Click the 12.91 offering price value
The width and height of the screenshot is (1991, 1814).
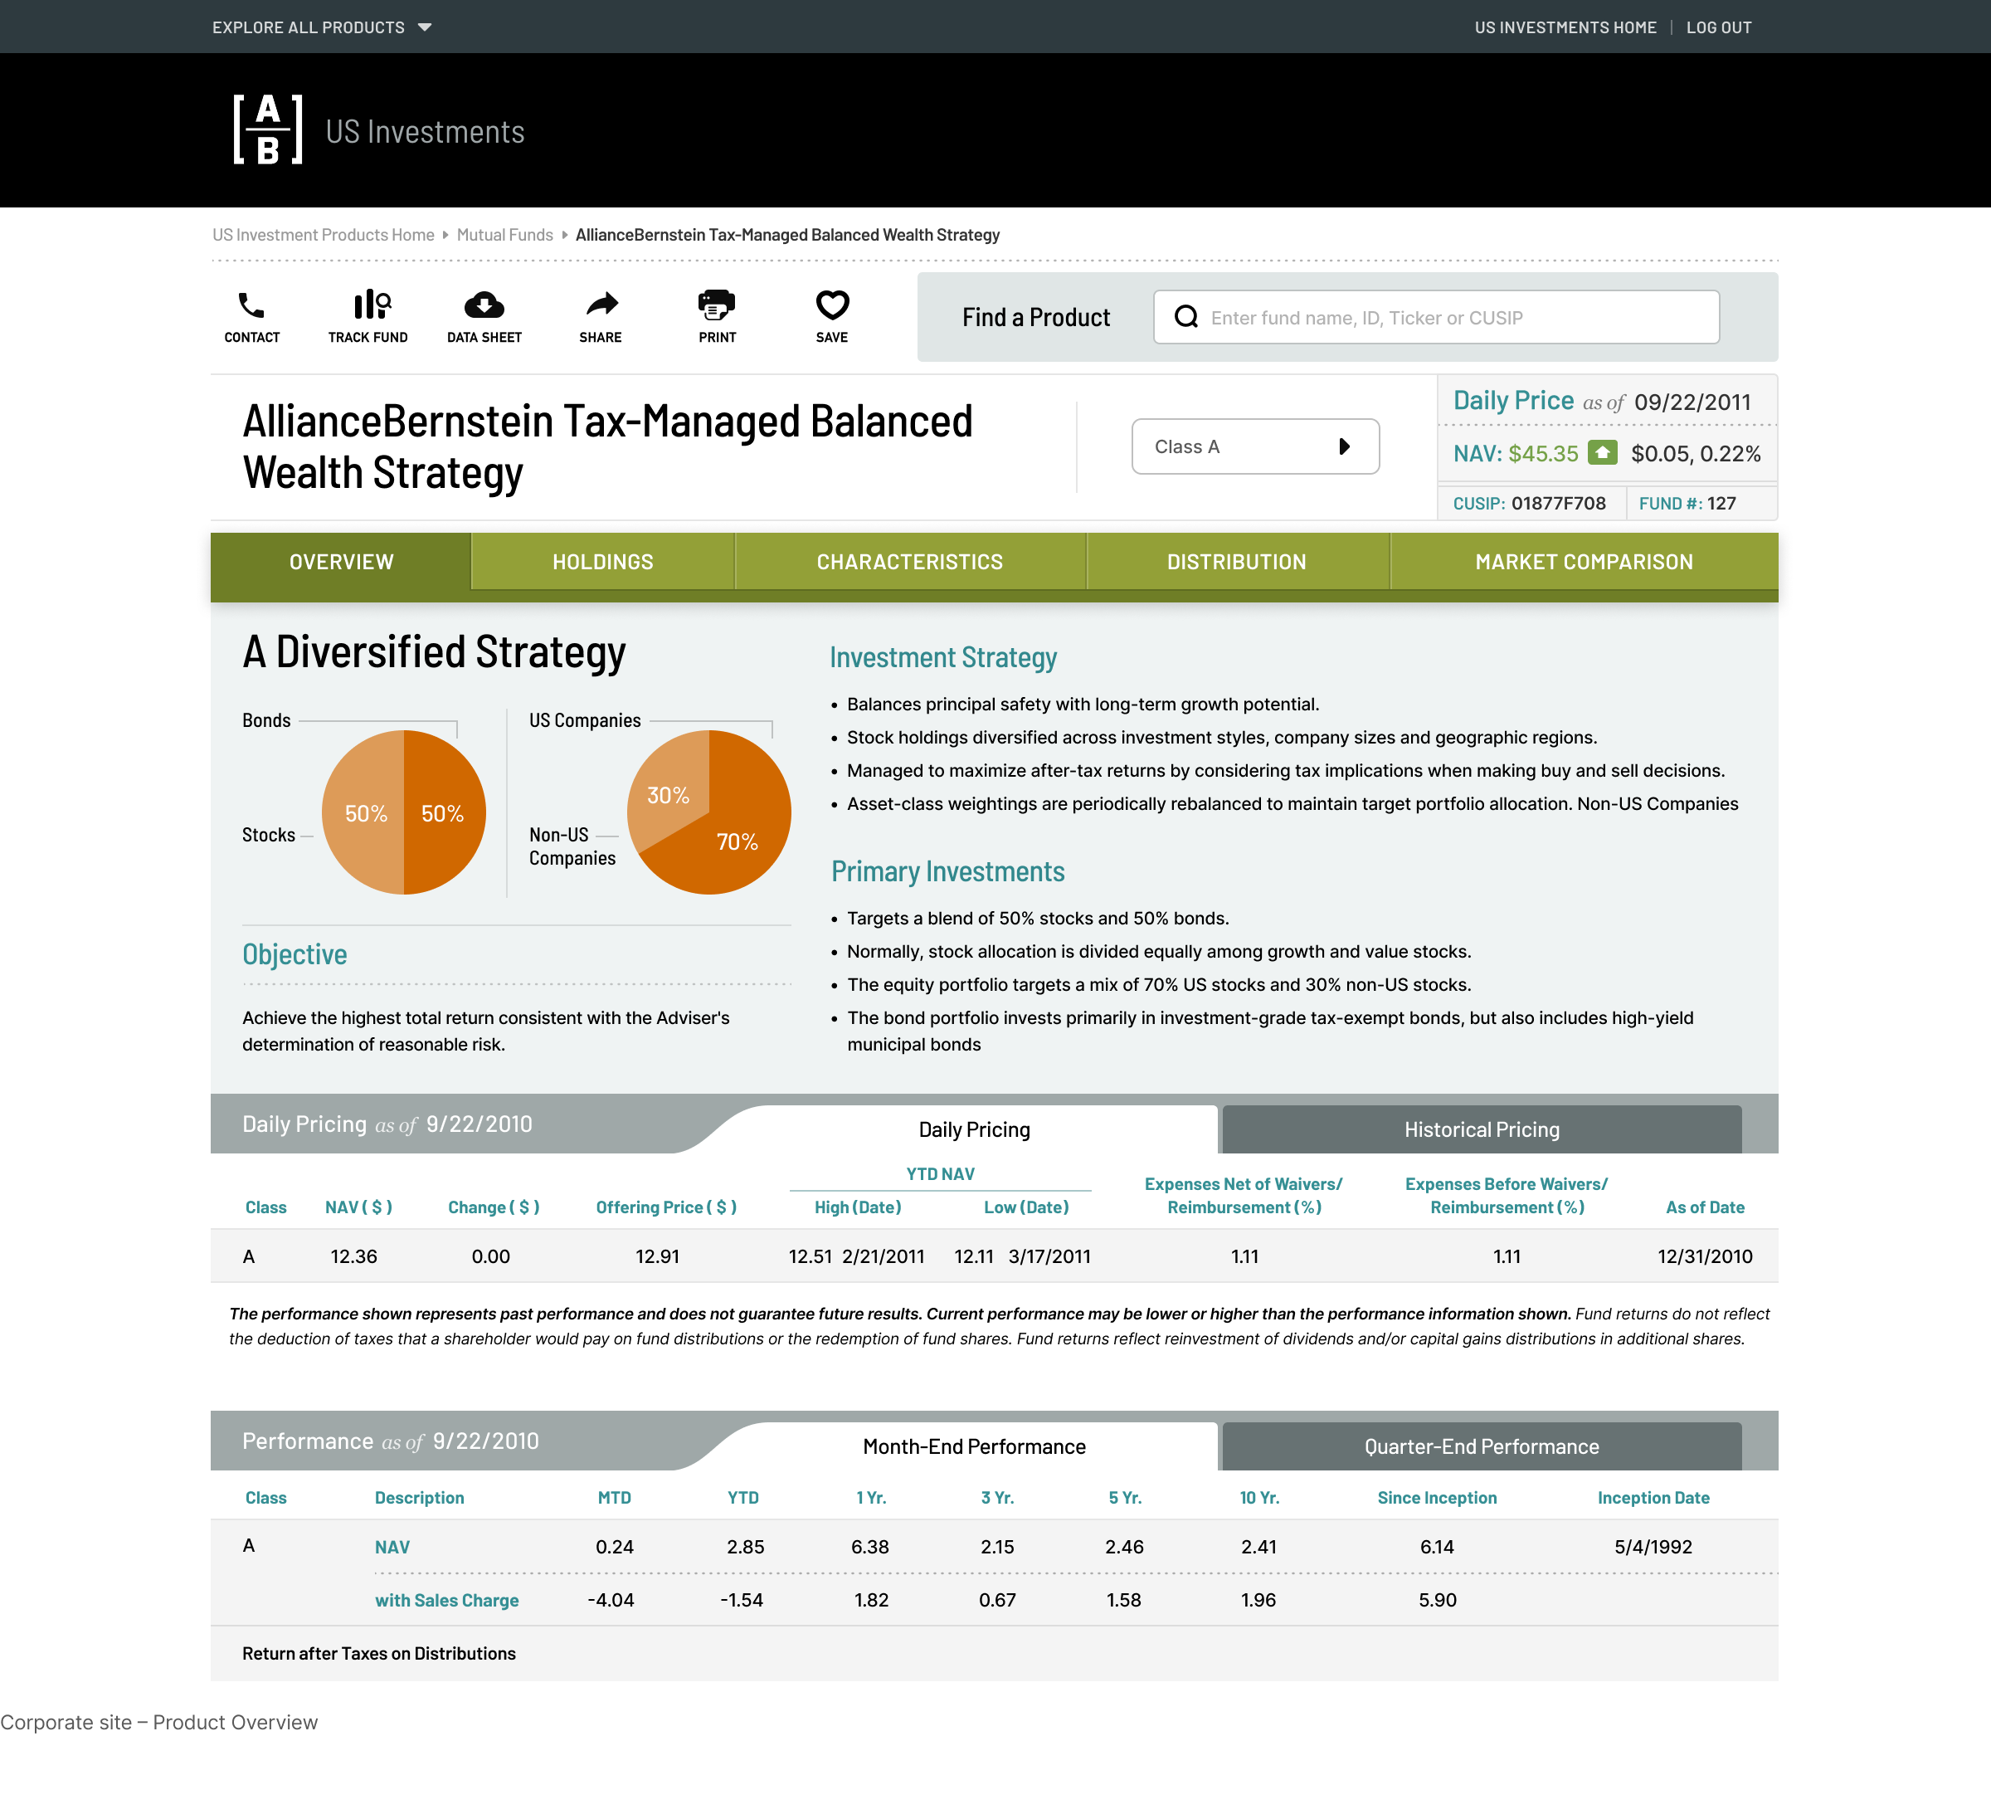tap(657, 1256)
